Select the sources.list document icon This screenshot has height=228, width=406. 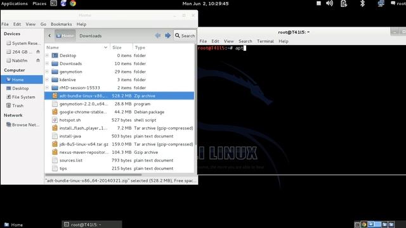(x=55, y=160)
